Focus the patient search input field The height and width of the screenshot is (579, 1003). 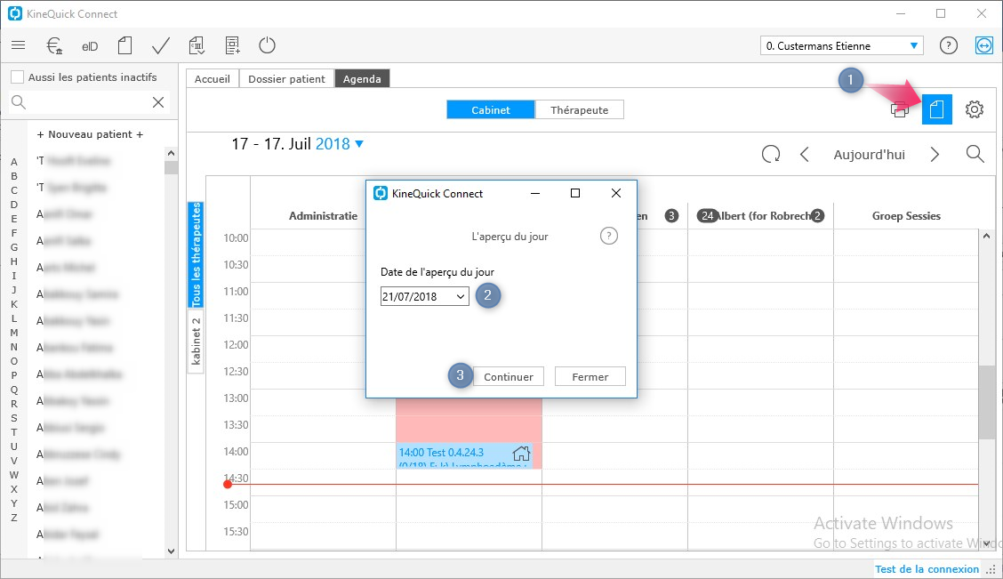click(x=90, y=102)
